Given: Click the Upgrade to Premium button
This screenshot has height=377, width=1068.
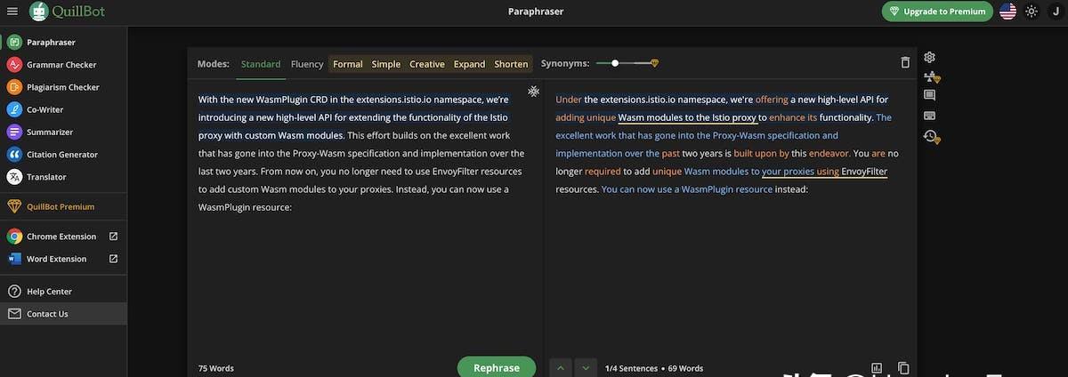Looking at the screenshot, I should point(937,12).
